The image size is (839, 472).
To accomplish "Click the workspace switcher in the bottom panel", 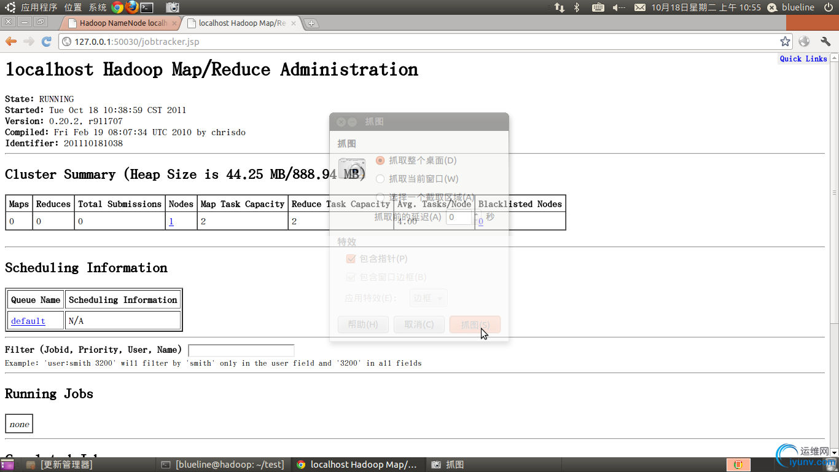I will click(739, 465).
